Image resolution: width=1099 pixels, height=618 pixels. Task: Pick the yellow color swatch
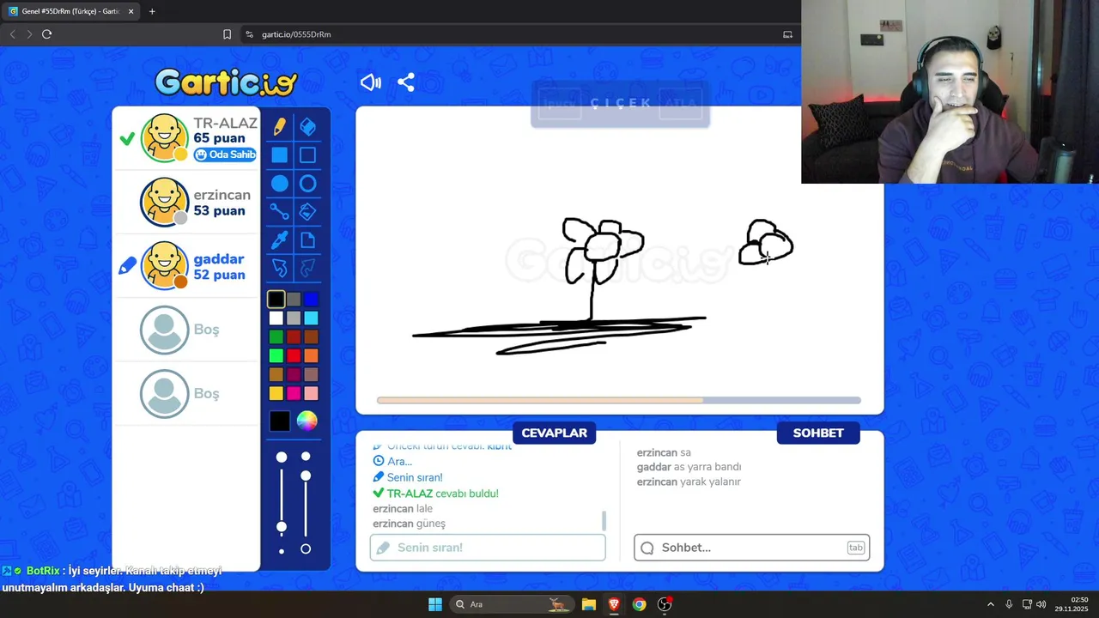(x=276, y=393)
